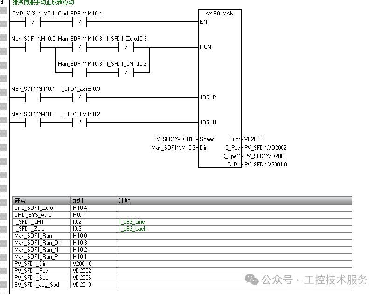Select the I_SFD1_Zero symbol cell in table
The height and width of the screenshot is (295, 380).
click(41, 229)
